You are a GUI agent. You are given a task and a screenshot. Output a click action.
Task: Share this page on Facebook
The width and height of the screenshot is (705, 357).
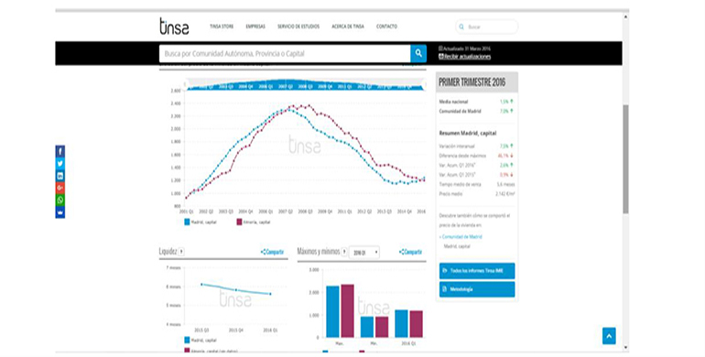pos(60,152)
